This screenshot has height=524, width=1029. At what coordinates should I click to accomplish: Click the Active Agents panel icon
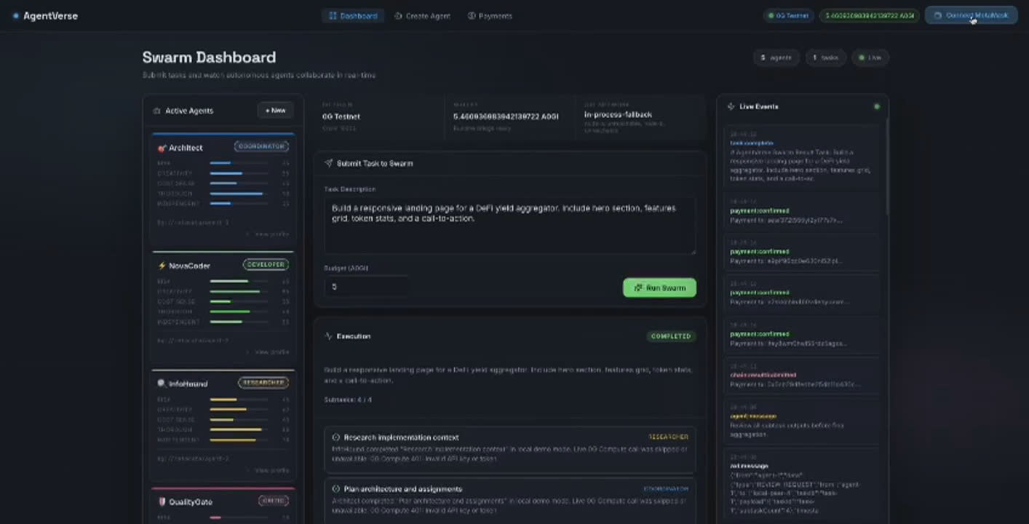pyautogui.click(x=156, y=111)
